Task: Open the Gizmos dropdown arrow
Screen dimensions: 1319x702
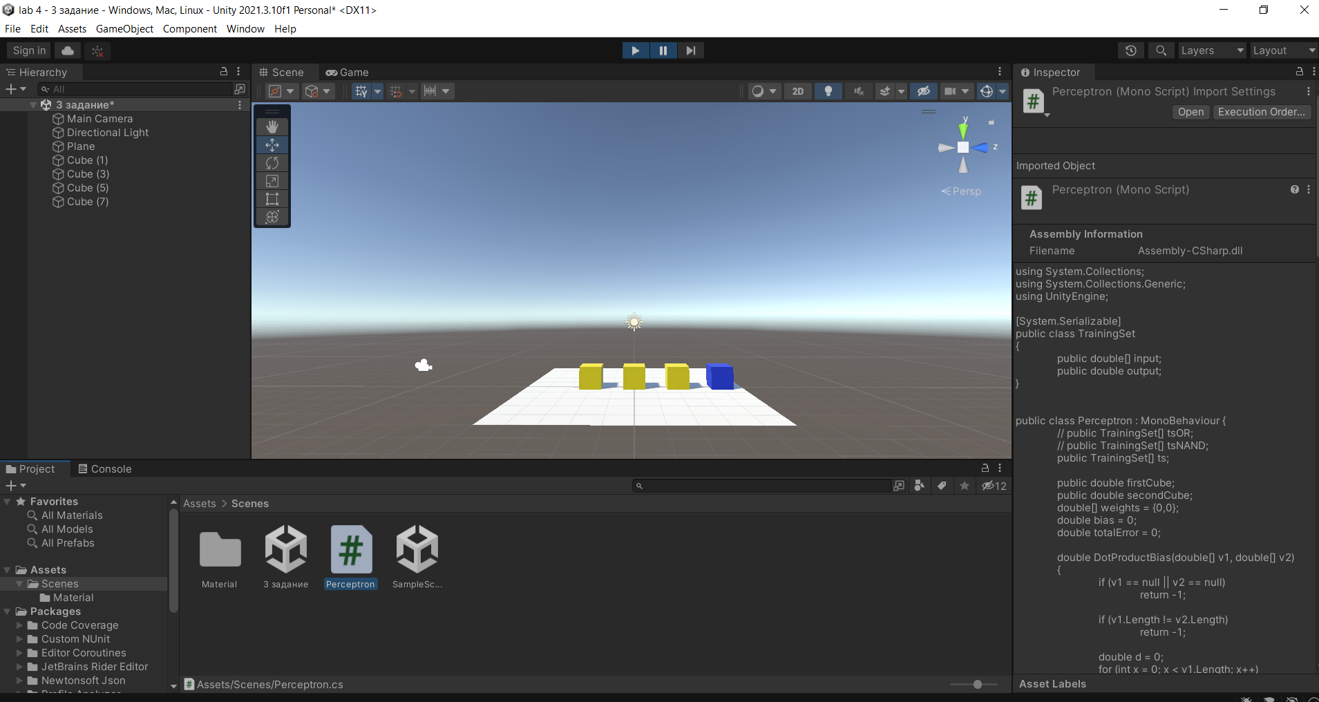Action: (1003, 91)
